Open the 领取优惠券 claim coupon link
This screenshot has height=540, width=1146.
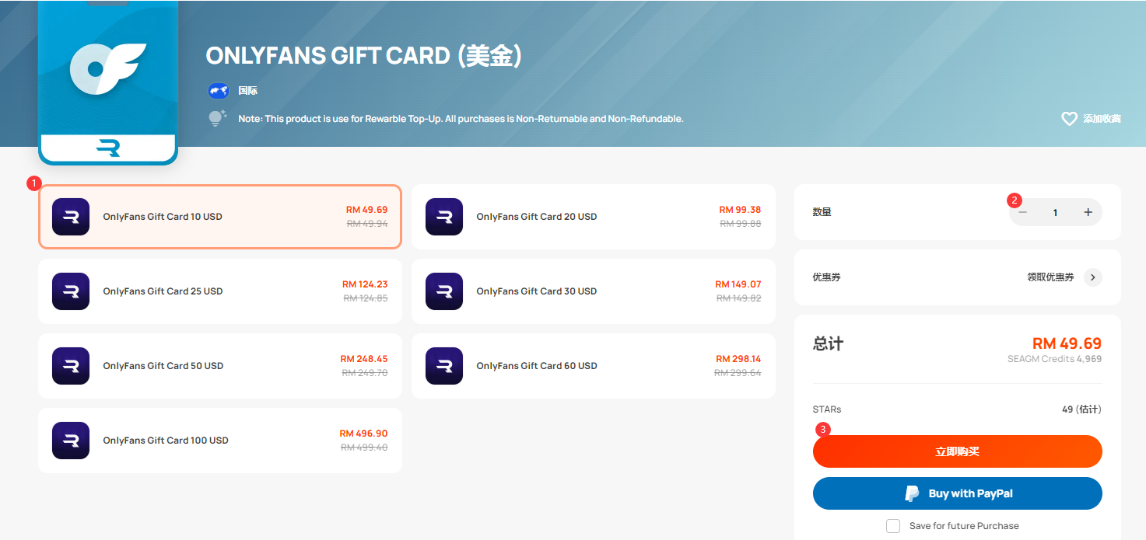tap(1050, 277)
